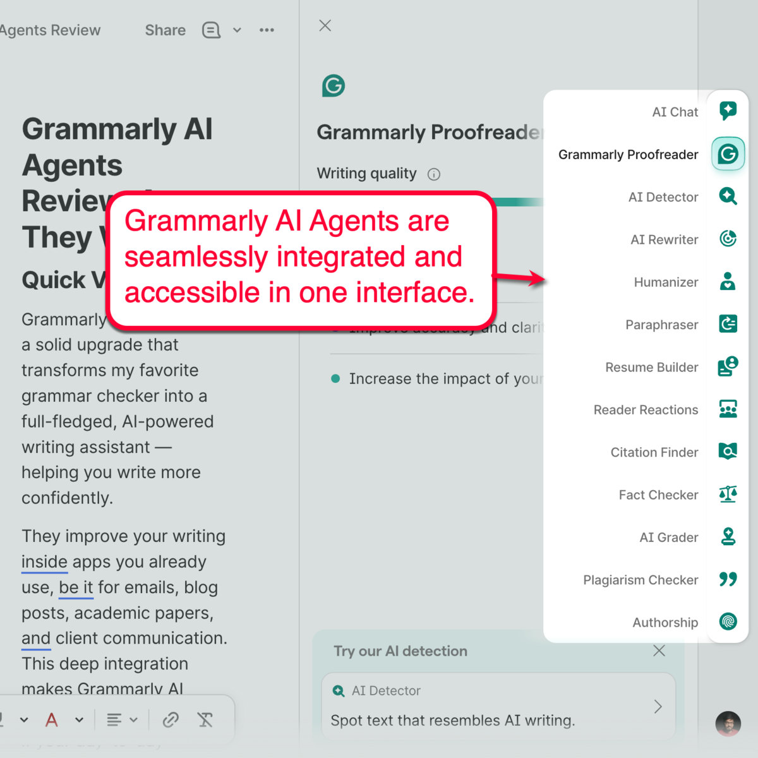Close the Grammarly Proofreader panel
The height and width of the screenshot is (758, 758).
325,25
